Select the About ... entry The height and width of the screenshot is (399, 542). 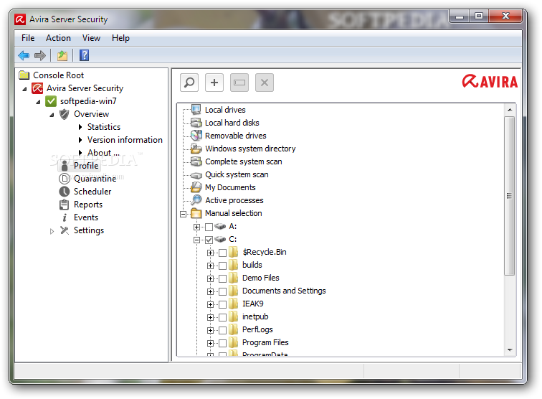[103, 153]
